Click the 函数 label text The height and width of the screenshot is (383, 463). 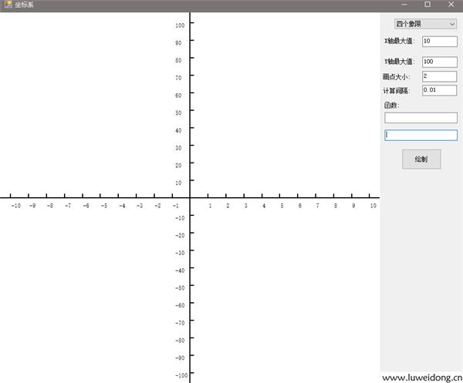point(391,105)
